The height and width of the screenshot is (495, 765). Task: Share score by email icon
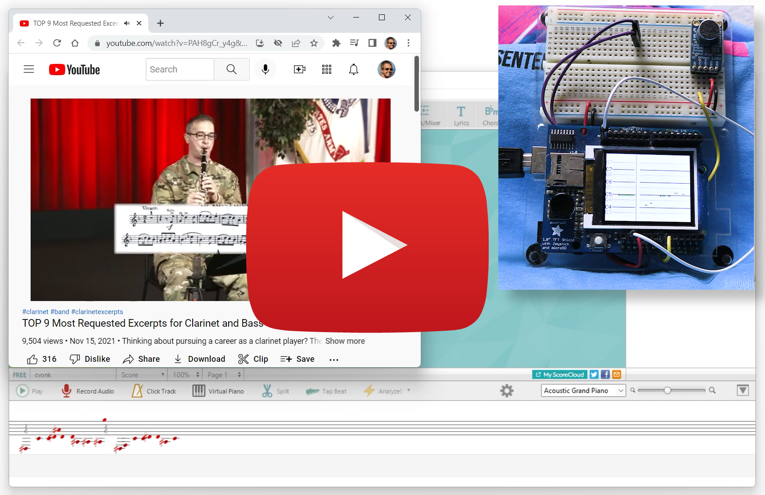tap(616, 374)
